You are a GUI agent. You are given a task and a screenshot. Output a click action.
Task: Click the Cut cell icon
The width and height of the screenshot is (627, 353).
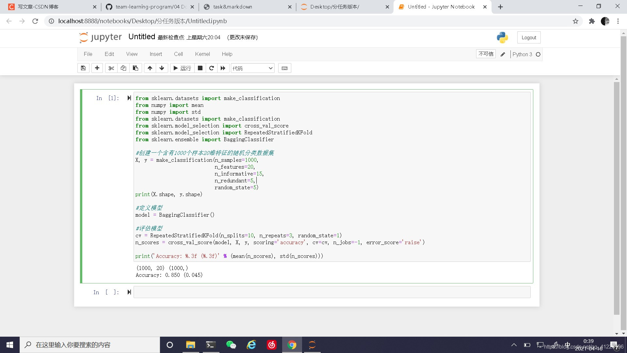(111, 68)
